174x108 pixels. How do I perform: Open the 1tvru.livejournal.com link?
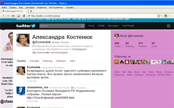click(x=50, y=97)
